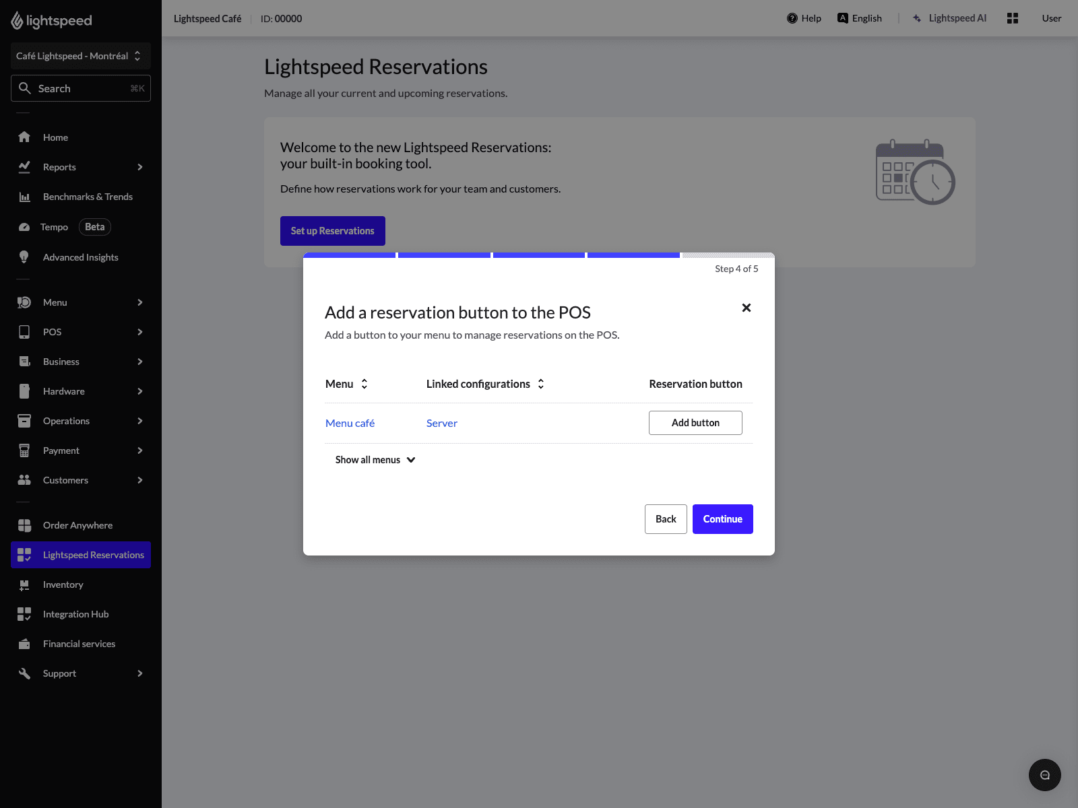Click the Tempo Beta icon

(x=24, y=226)
